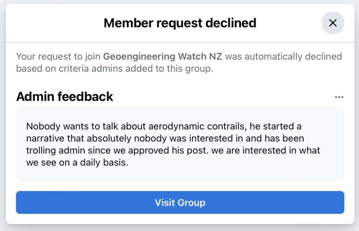Click inside the admin feedback message box

coord(180,171)
